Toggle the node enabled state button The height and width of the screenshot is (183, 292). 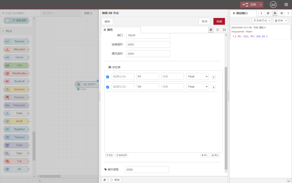[115, 180]
